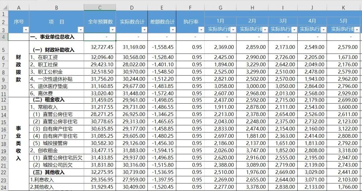The height and width of the screenshot is (191, 362).
Task: Click difference value -1,594.15
Action: [x=162, y=151]
